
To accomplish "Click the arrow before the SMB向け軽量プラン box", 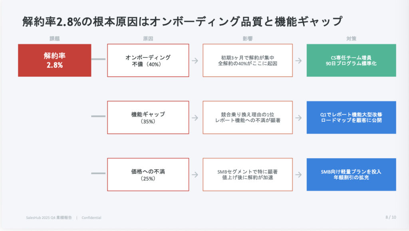I will 298,175.
